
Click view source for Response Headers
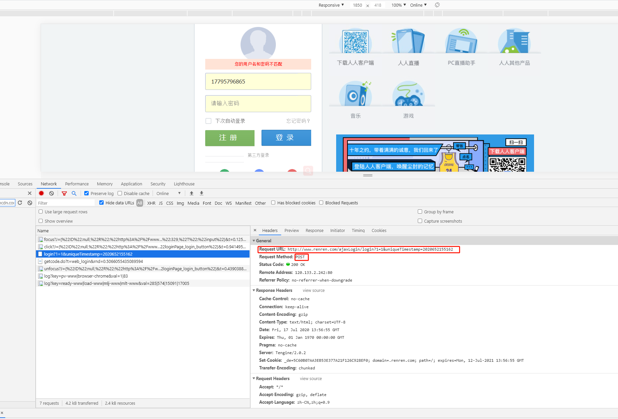pos(313,290)
